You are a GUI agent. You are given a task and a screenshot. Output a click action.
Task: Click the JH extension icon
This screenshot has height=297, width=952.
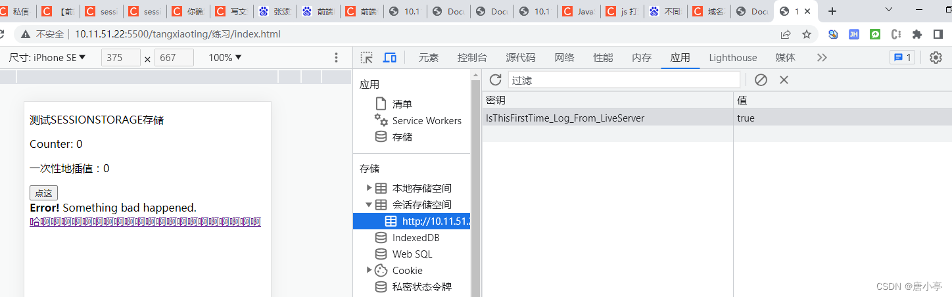pos(854,34)
